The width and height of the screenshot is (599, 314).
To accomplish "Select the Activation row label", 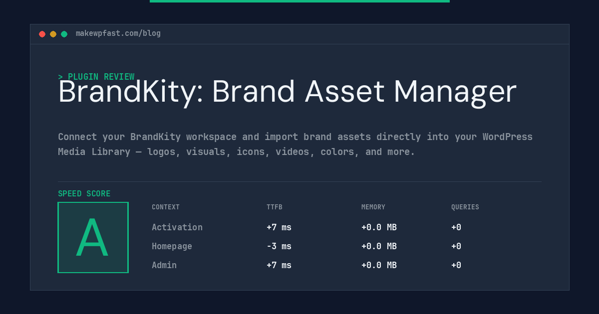I will click(177, 227).
